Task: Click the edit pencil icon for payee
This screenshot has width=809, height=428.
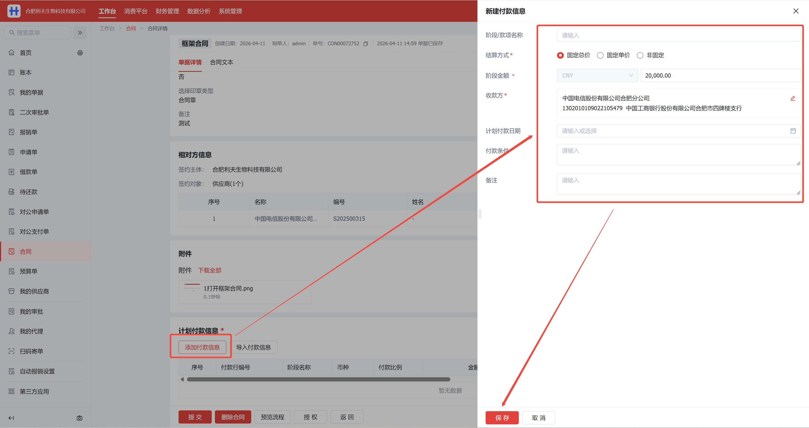Action: click(793, 98)
